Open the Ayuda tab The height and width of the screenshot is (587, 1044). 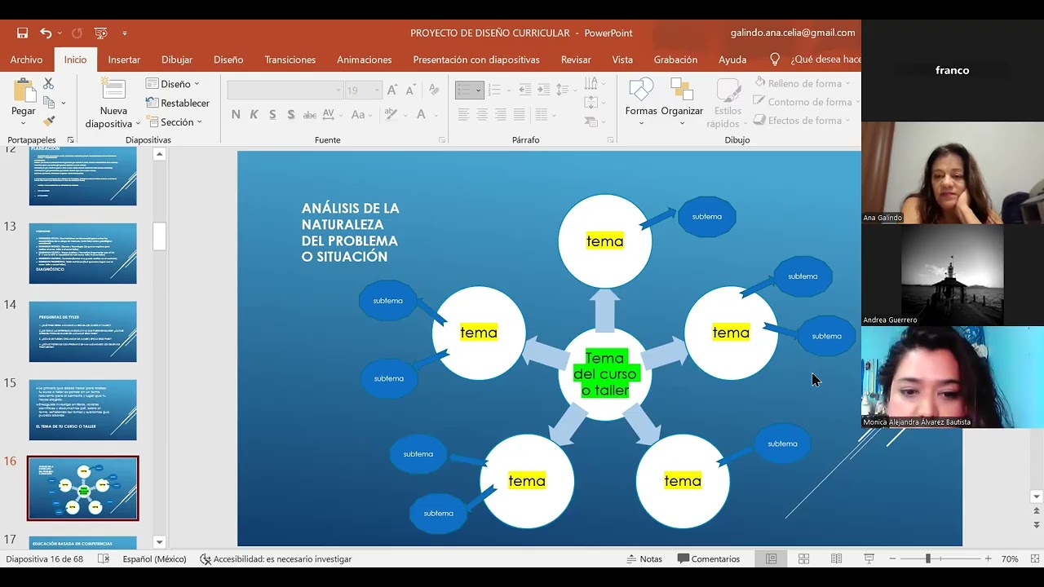click(732, 60)
